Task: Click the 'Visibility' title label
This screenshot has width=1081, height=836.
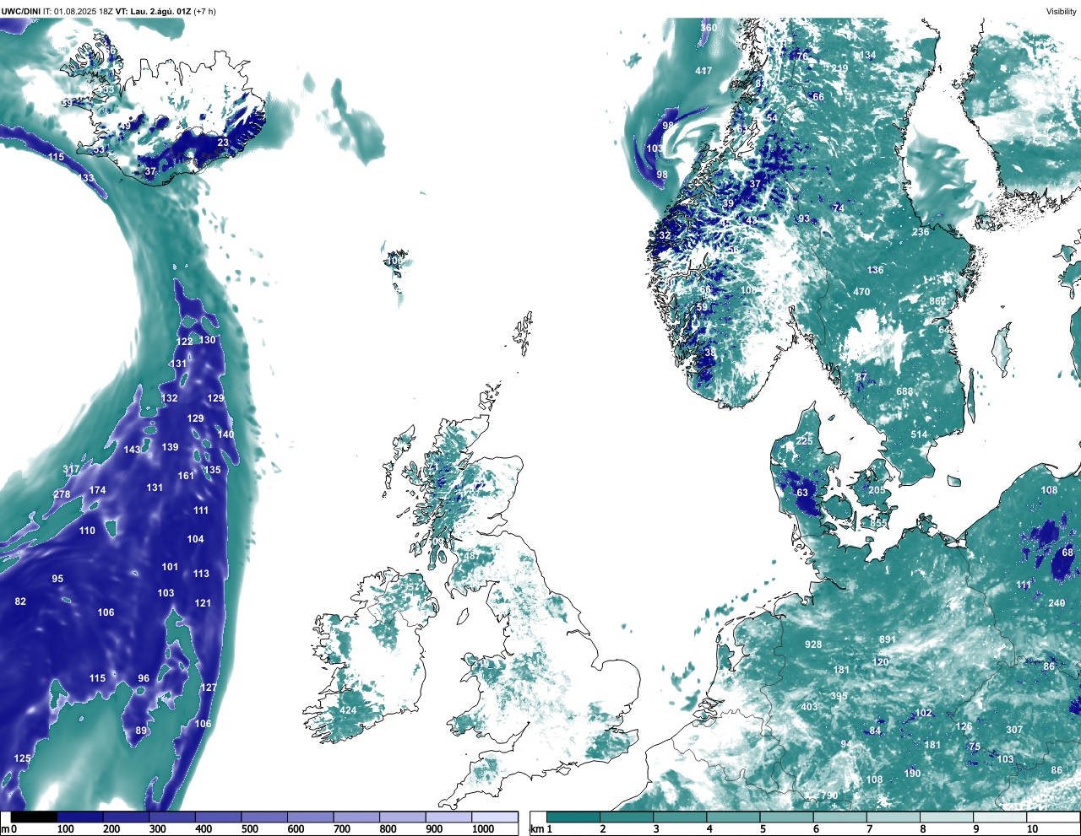Action: tap(1062, 11)
